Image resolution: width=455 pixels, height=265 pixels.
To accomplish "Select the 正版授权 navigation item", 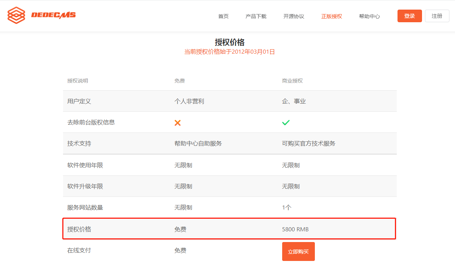I will pos(332,16).
